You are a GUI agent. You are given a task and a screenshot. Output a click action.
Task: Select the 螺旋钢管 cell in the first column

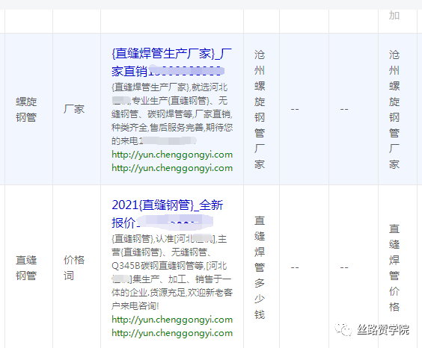click(x=26, y=110)
